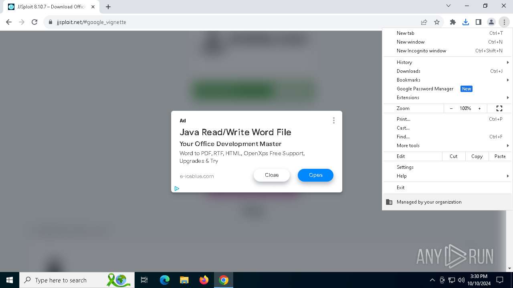Viewport: 513px width, 288px height.
Task: Open the Windows Start menu
Action: (x=10, y=280)
